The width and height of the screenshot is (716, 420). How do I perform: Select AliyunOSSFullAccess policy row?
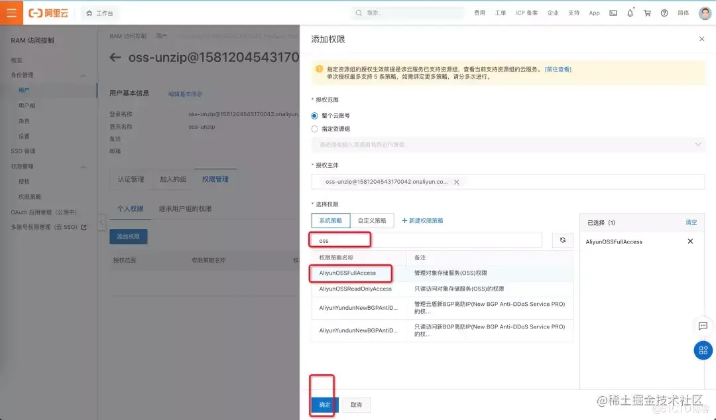point(442,273)
